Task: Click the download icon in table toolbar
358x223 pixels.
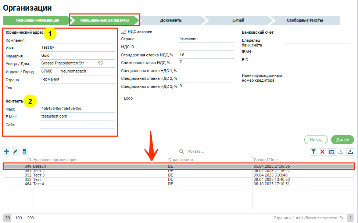Action: 341,152
